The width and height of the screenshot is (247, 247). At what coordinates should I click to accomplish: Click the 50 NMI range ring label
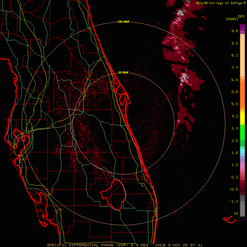(123, 72)
